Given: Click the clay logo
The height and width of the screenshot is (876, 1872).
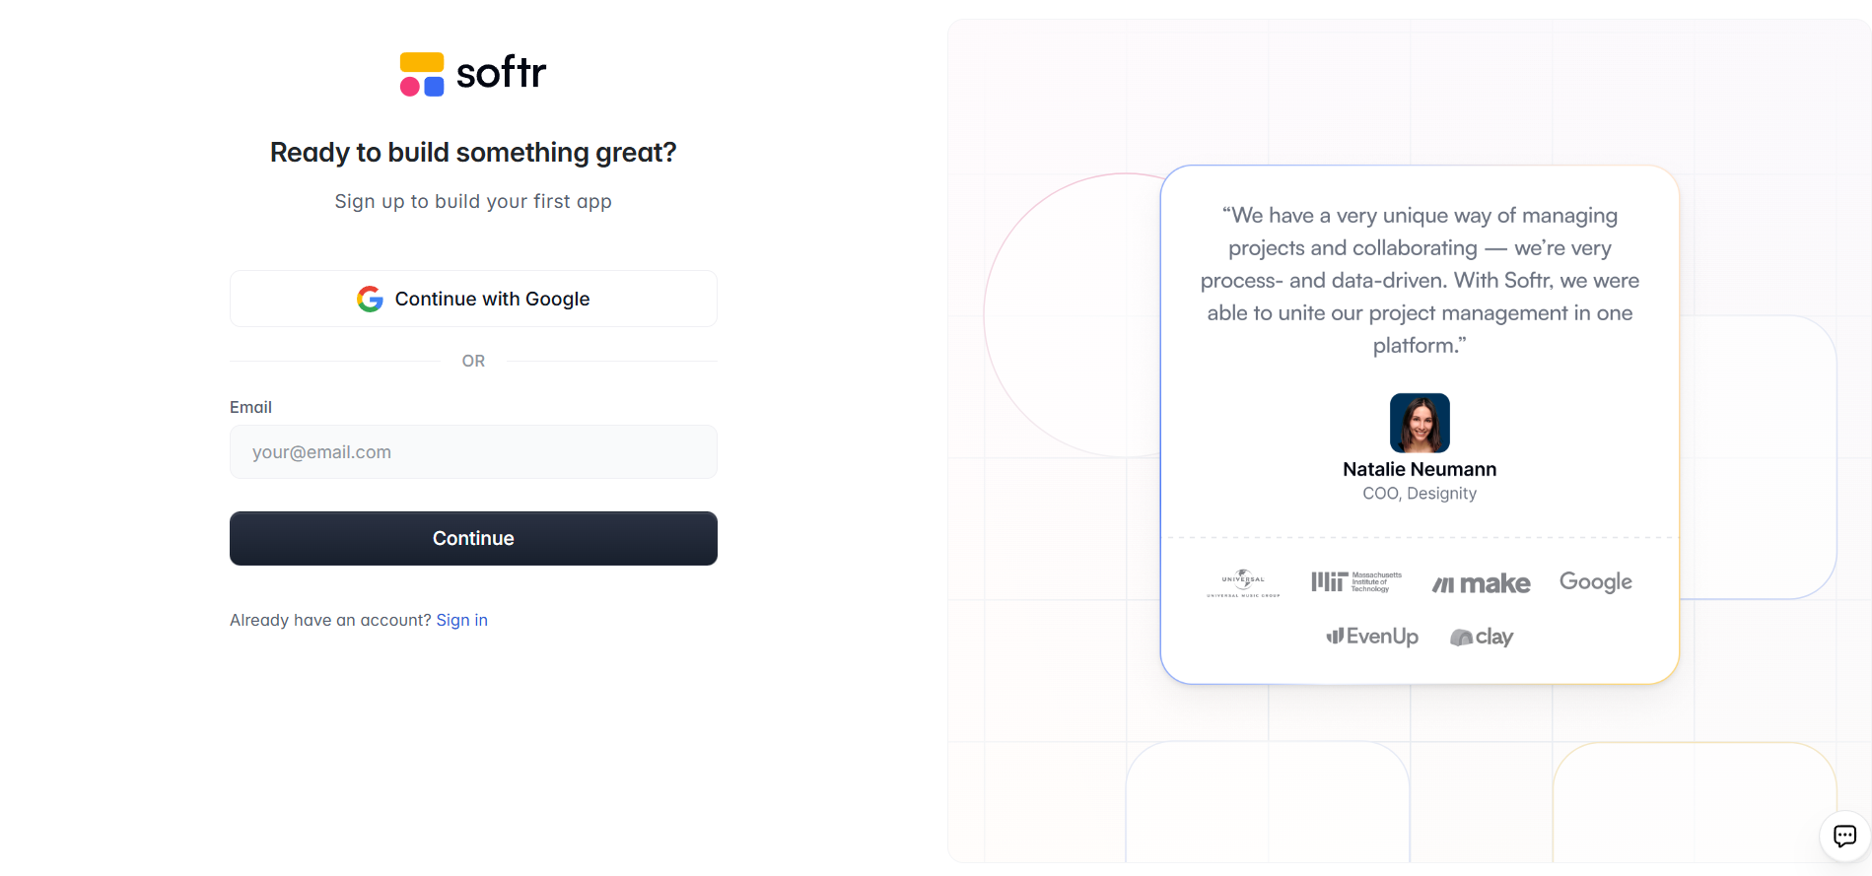Looking at the screenshot, I should (1482, 637).
